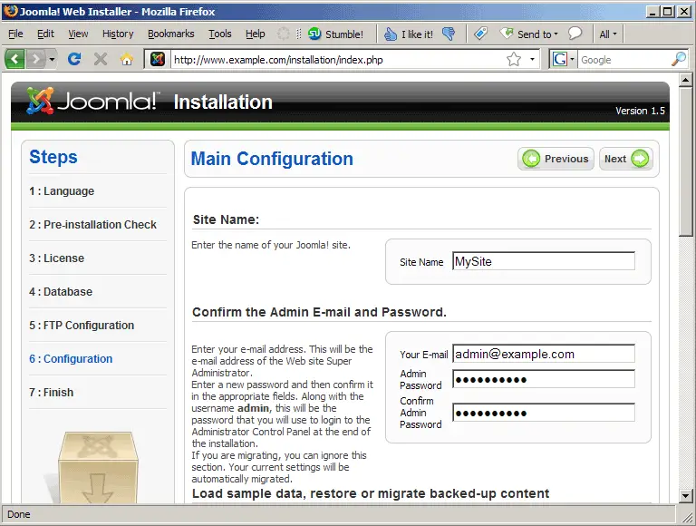Click the StumbleUpon Stumble! button
This screenshot has width=696, height=526.
coord(335,34)
